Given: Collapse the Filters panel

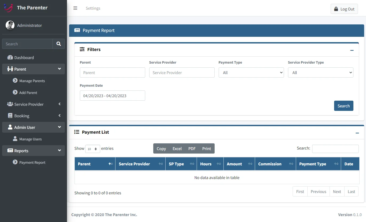Looking at the screenshot, I should tap(352, 50).
